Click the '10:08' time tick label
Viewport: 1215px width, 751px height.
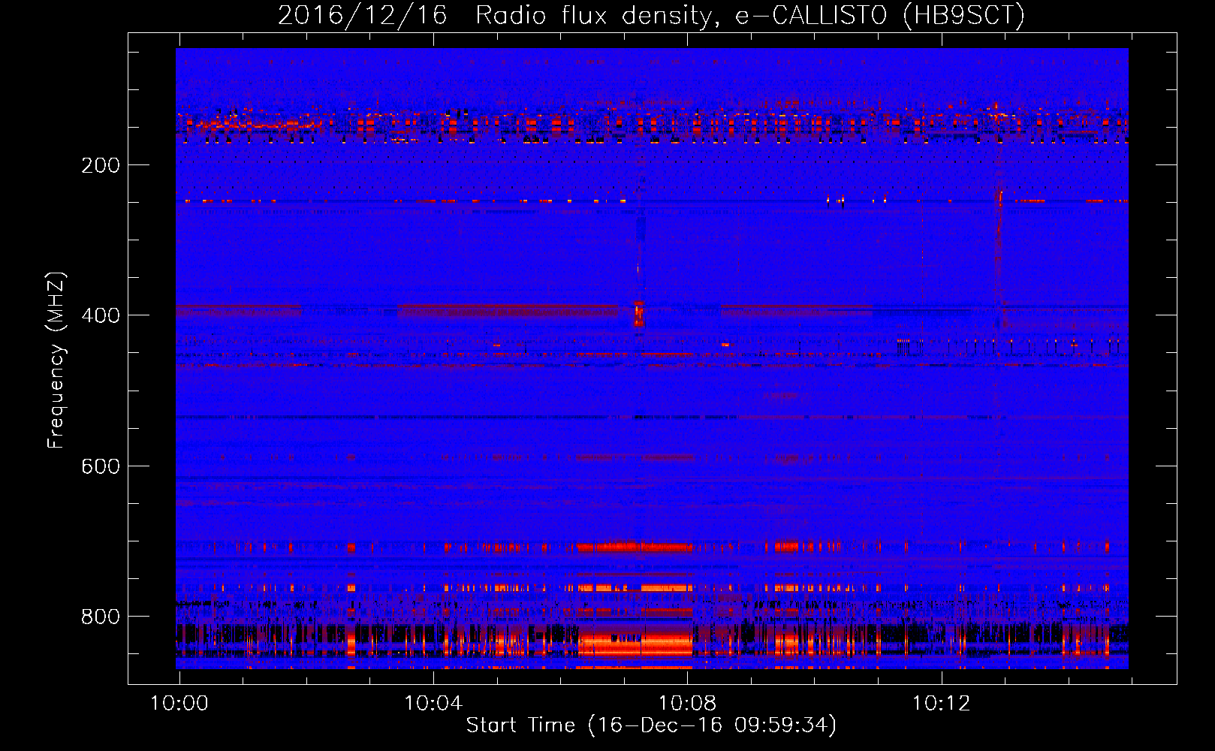pyautogui.click(x=687, y=703)
